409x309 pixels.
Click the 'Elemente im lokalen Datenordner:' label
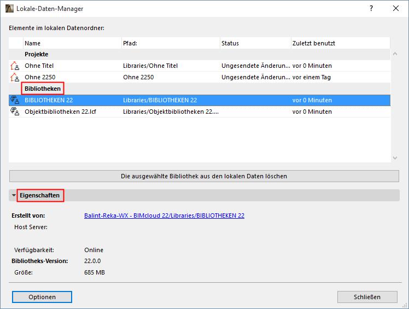tap(57, 28)
